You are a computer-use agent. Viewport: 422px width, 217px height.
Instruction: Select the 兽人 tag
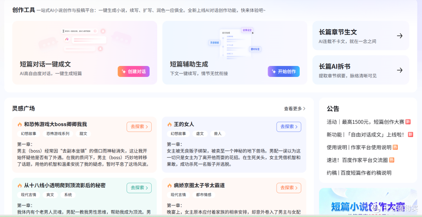coord(218,133)
